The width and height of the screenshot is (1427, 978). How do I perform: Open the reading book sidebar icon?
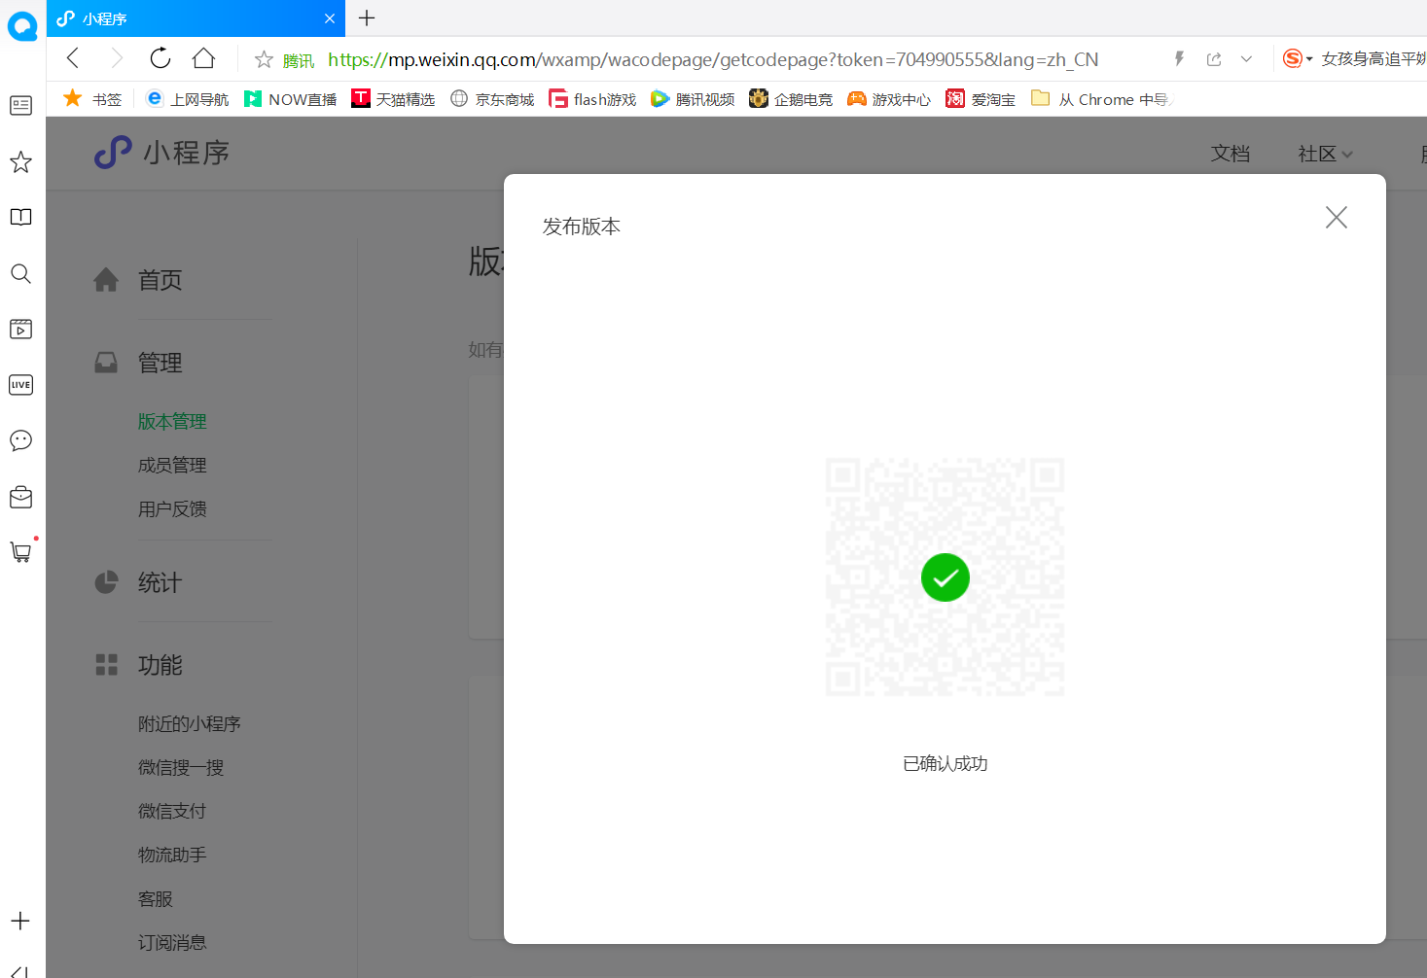20,217
